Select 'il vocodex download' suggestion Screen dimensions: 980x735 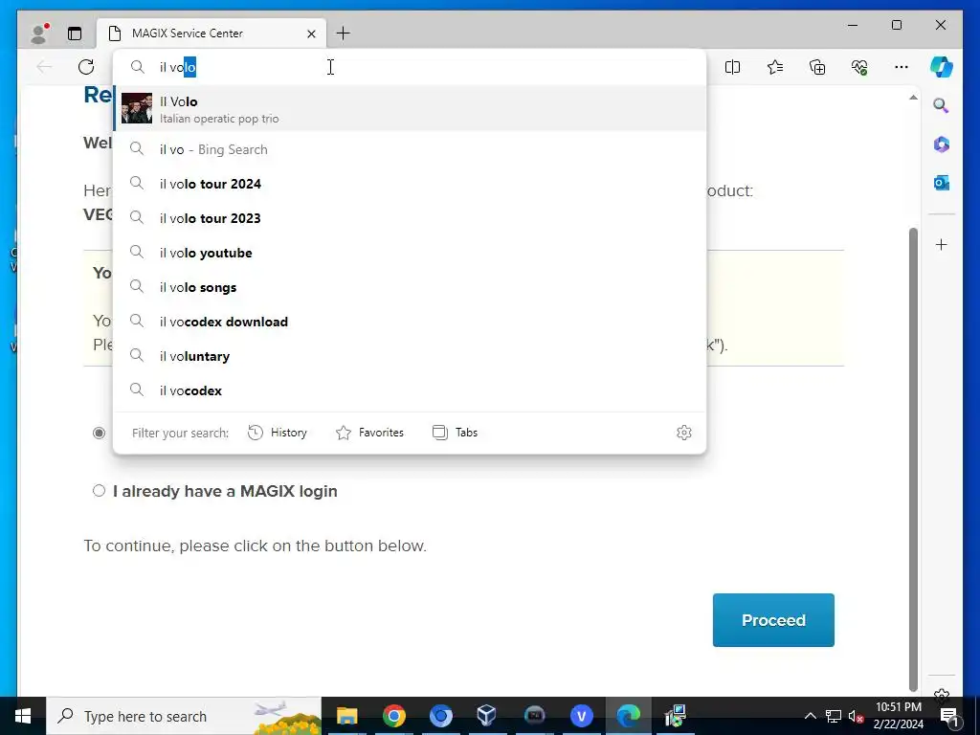pyautogui.click(x=410, y=322)
